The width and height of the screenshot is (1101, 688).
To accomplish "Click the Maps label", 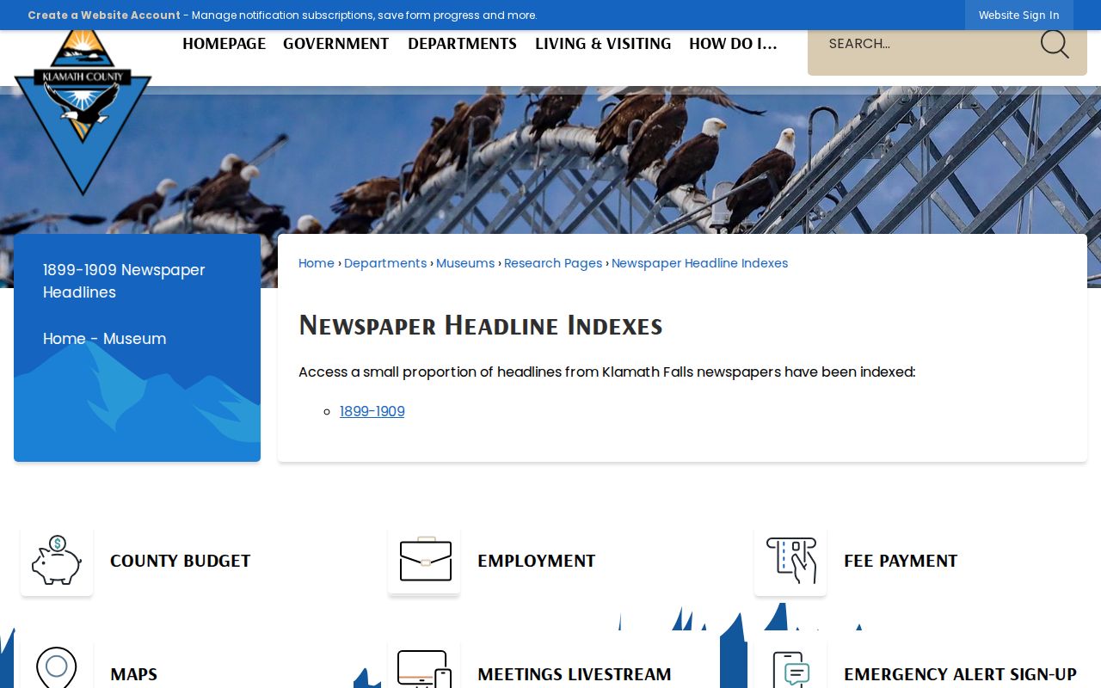I will pyautogui.click(x=134, y=674).
